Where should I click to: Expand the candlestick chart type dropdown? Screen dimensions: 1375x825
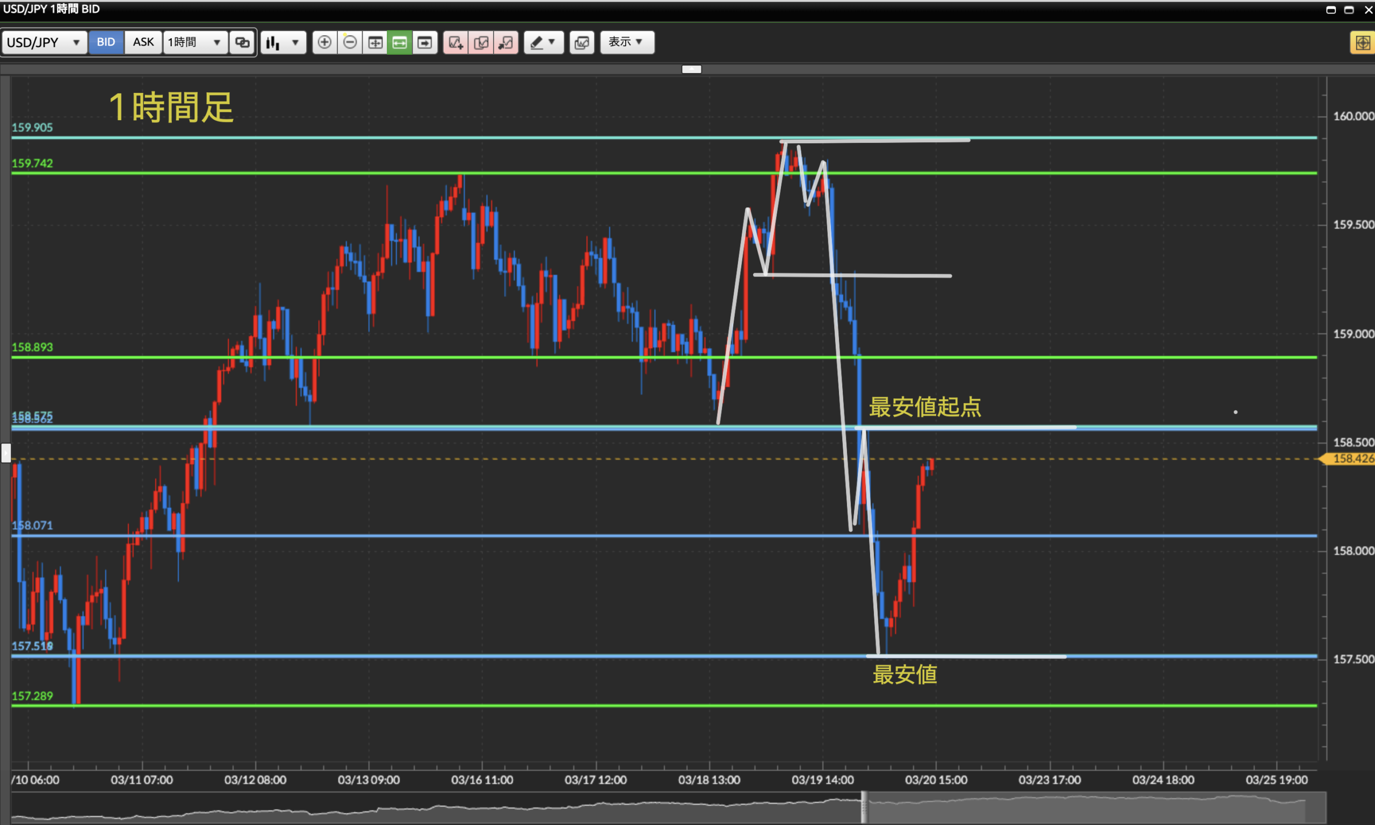click(283, 42)
